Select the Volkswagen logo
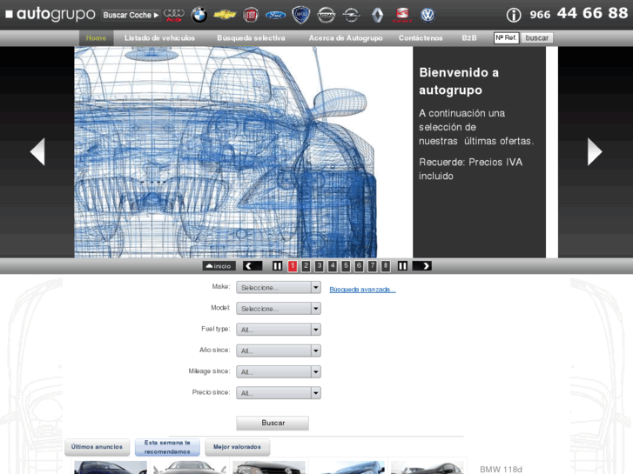 (428, 15)
